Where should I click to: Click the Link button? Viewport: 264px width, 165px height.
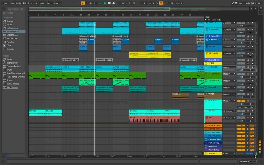tap(5, 3)
